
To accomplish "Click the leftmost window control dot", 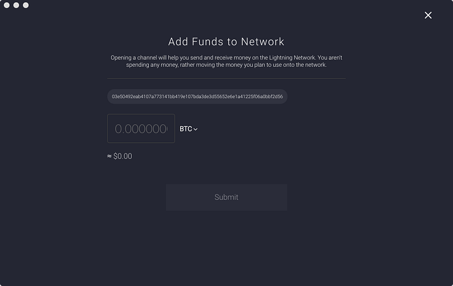I will pyautogui.click(x=7, y=5).
